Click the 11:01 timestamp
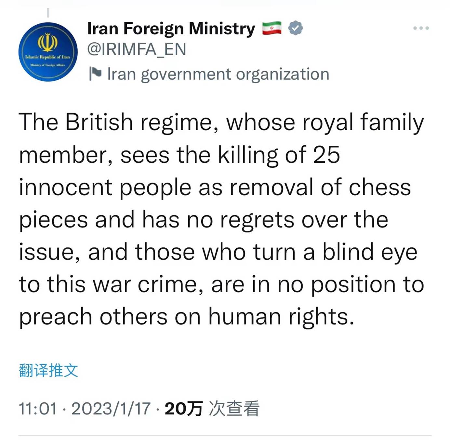This screenshot has height=441, width=450. [38, 408]
